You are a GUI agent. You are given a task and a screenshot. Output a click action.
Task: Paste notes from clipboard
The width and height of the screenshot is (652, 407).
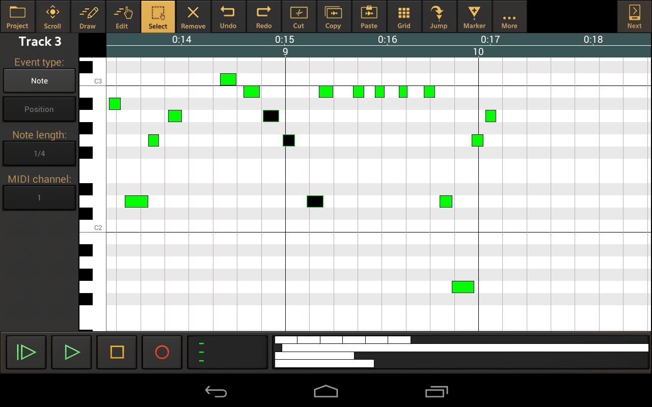pos(369,17)
